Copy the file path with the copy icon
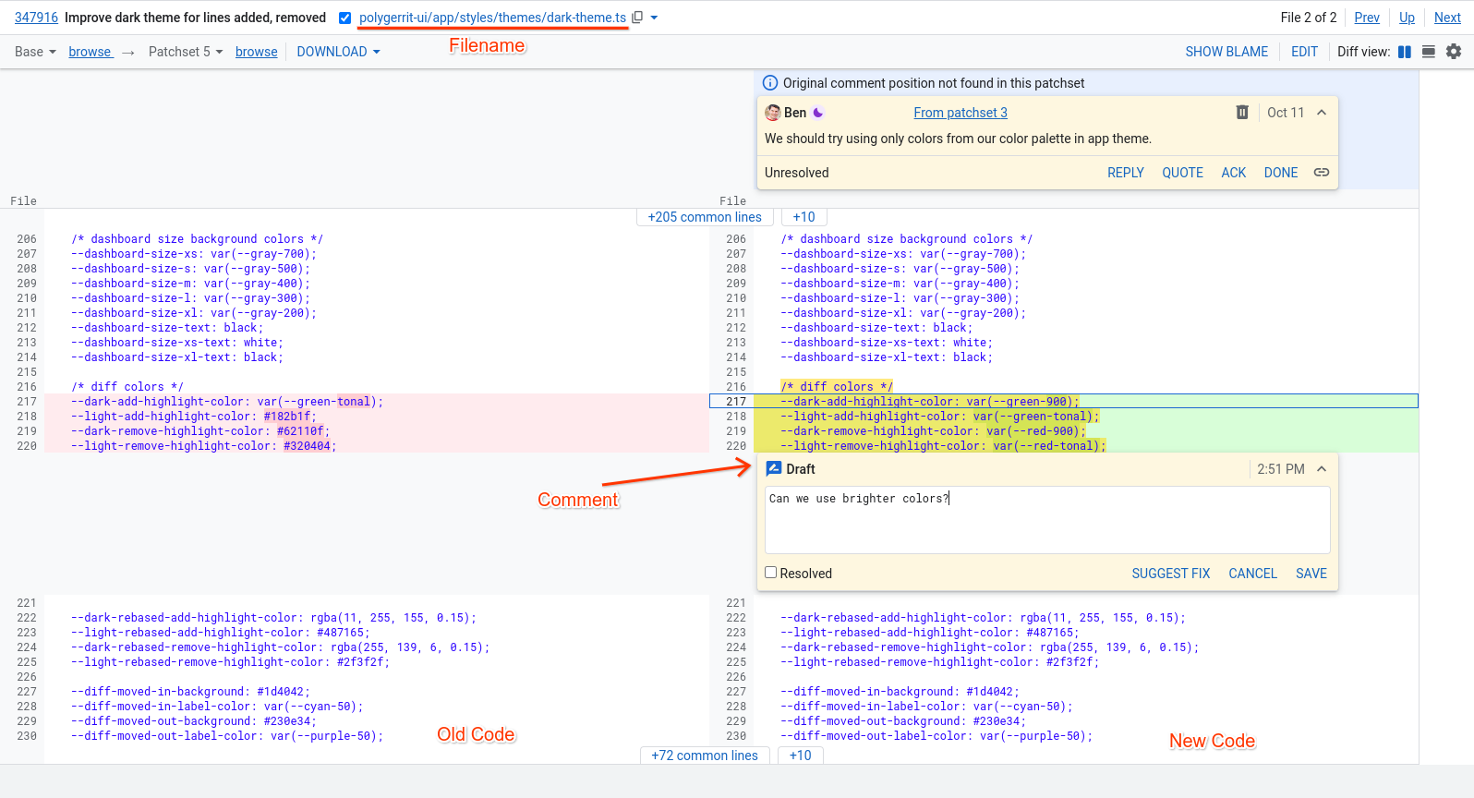Viewport: 1474px width, 798px height. point(637,18)
